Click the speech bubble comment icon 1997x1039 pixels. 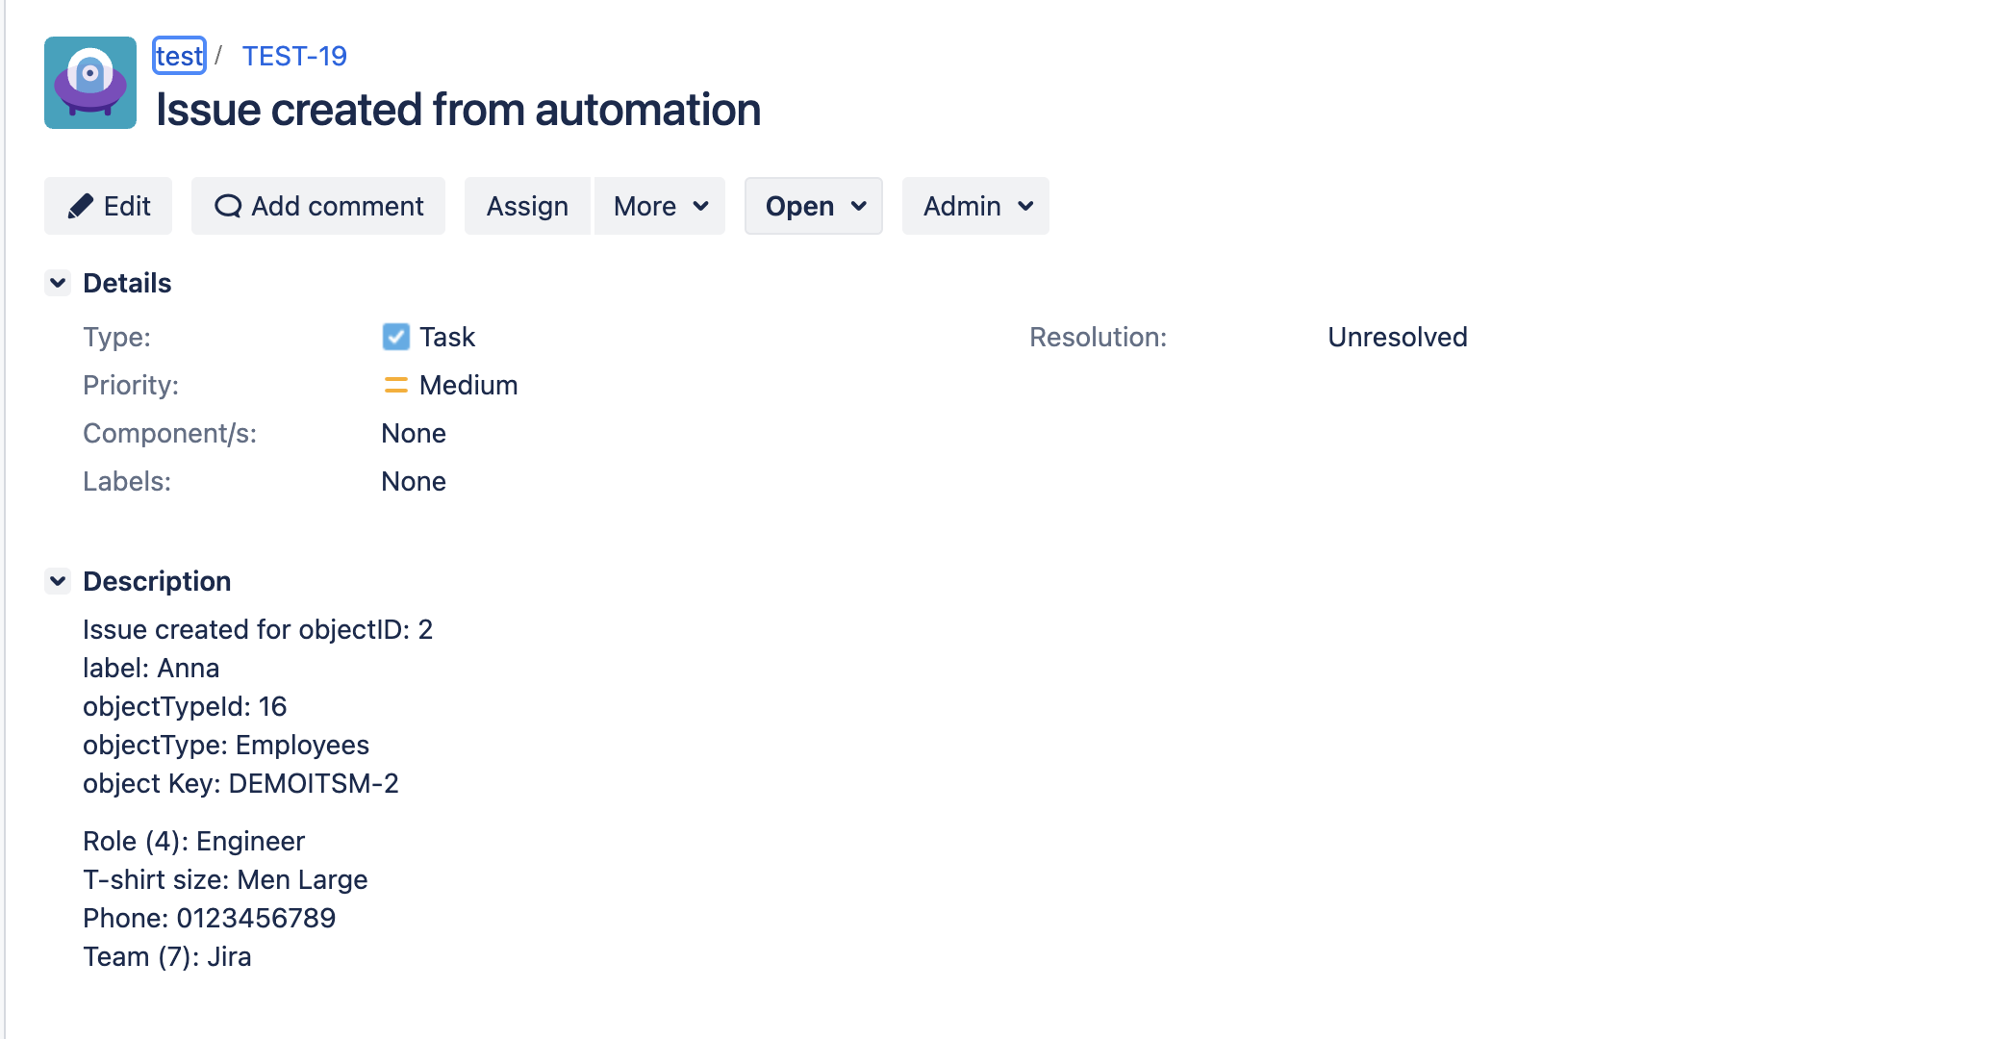[x=228, y=206]
